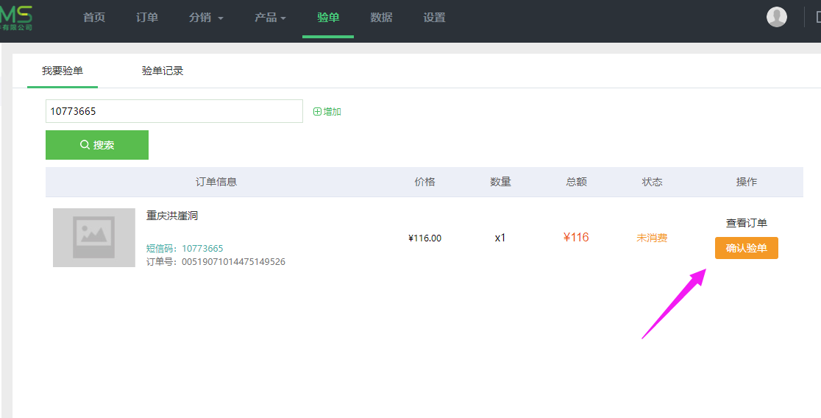
Task: Click the 短信码 10773665 text
Action: pos(185,249)
